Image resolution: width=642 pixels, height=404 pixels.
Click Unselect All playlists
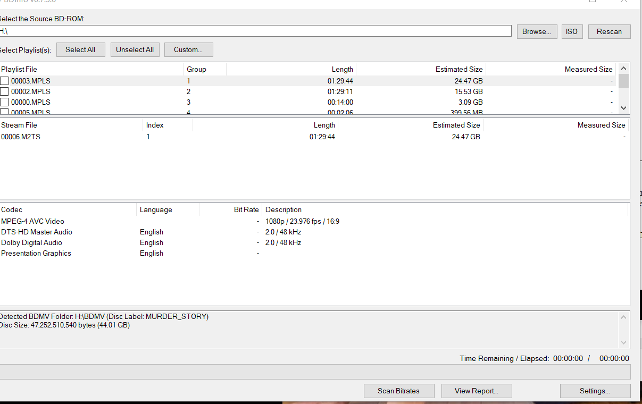point(135,49)
